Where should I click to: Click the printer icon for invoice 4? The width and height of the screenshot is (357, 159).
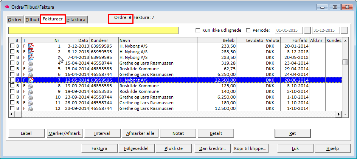30,63
